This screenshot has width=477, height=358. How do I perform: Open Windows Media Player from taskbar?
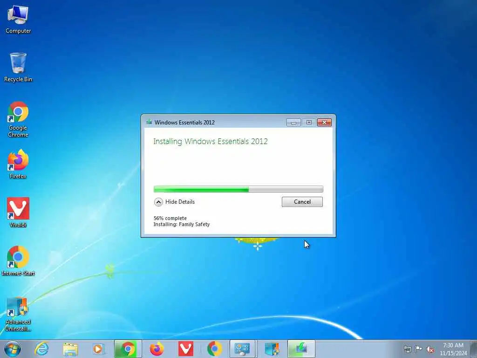coord(98,349)
